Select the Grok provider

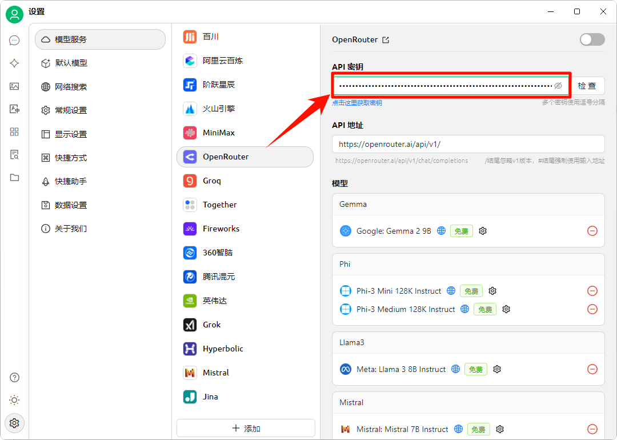245,325
